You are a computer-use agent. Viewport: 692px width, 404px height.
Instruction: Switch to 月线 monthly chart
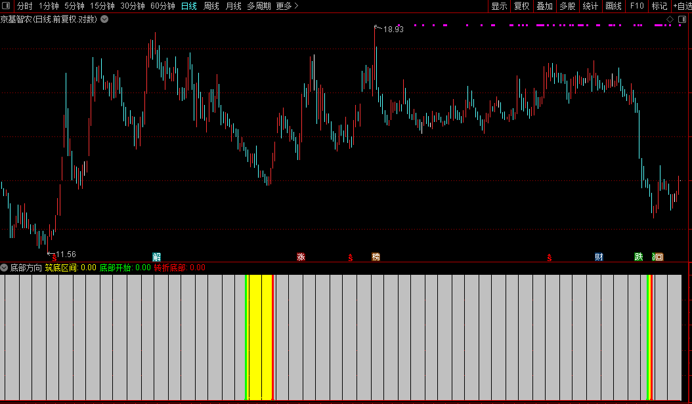(234, 6)
